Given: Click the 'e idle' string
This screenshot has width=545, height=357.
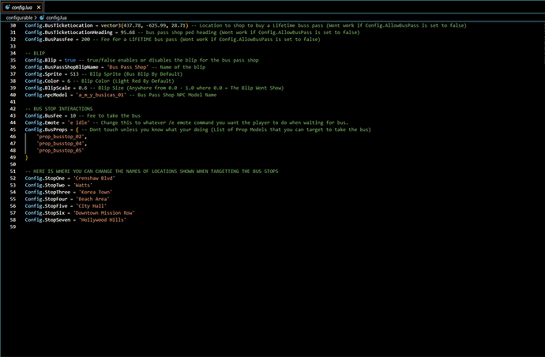Looking at the screenshot, I should coord(78,122).
